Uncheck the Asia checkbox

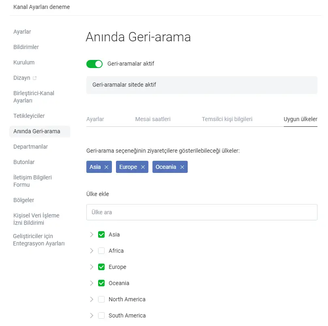coord(101,234)
